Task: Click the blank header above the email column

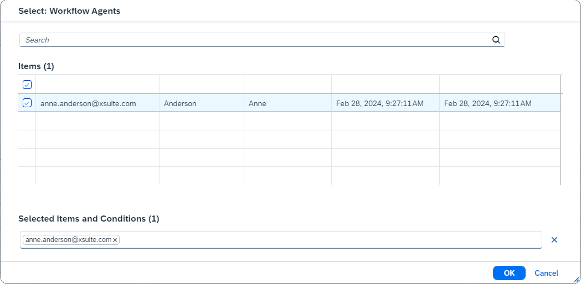Action: coord(97,85)
